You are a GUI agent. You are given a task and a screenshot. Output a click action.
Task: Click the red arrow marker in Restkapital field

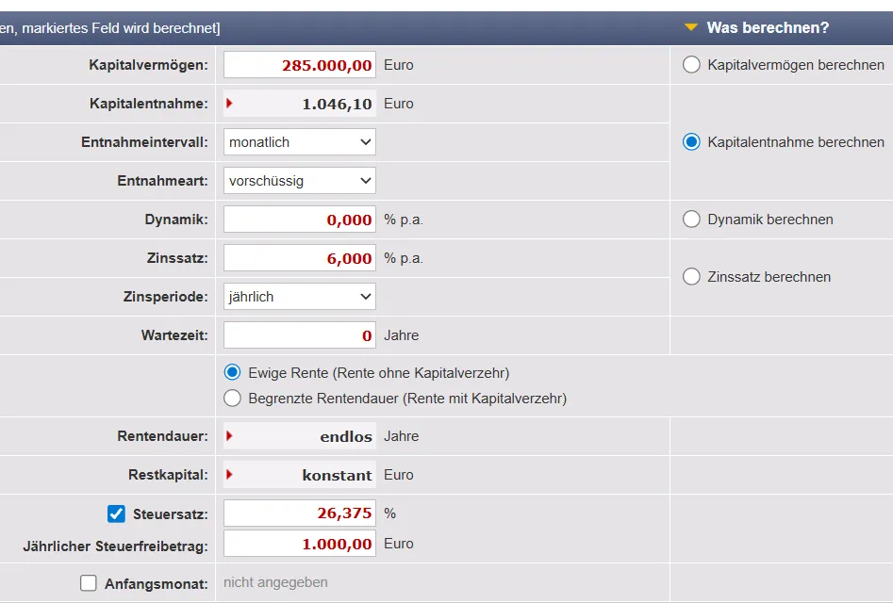(x=229, y=475)
